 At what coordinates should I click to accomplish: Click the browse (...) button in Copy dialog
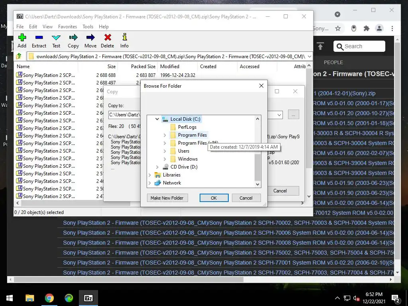294,114
